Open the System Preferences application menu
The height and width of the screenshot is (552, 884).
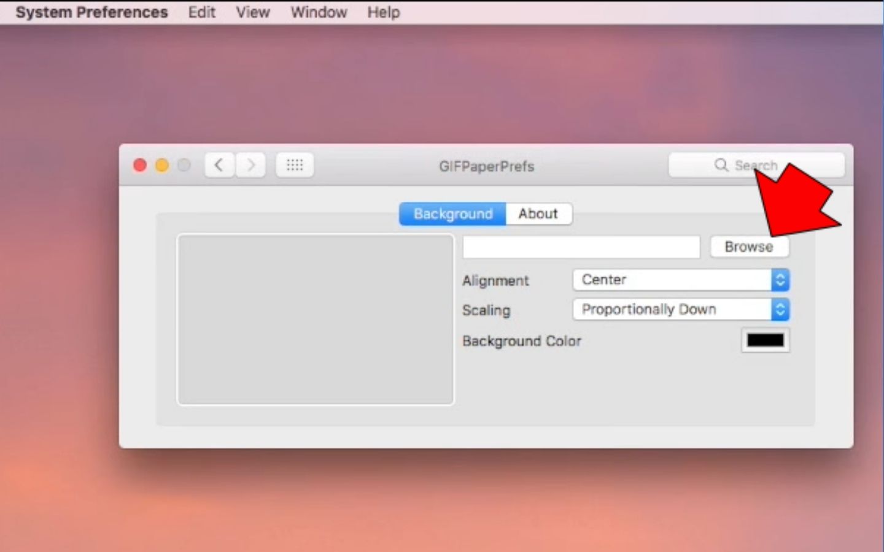click(x=91, y=12)
